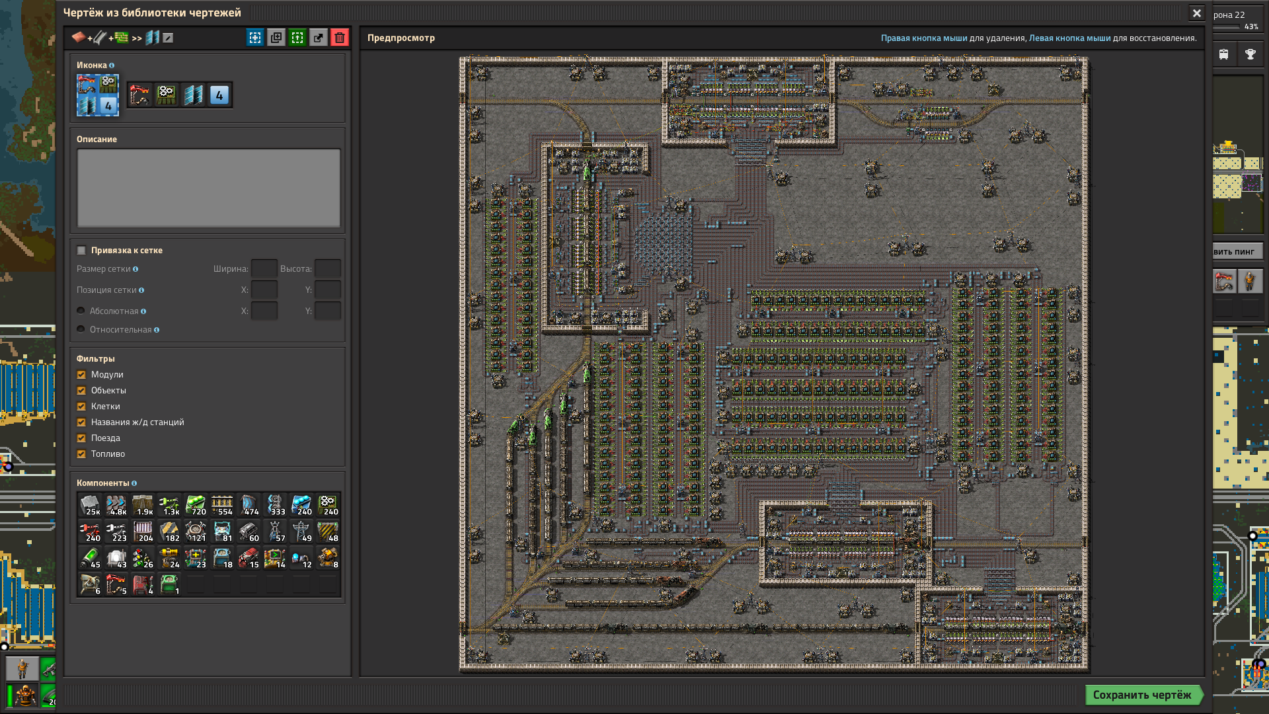Click the grey duplicate blueprint icon
Screen dimensions: 1269x714
point(276,38)
